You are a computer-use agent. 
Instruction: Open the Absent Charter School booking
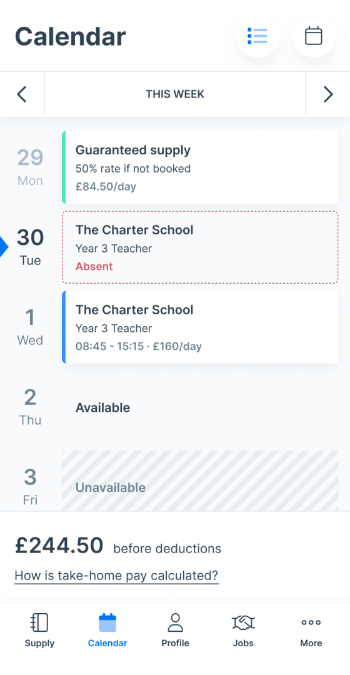200,247
